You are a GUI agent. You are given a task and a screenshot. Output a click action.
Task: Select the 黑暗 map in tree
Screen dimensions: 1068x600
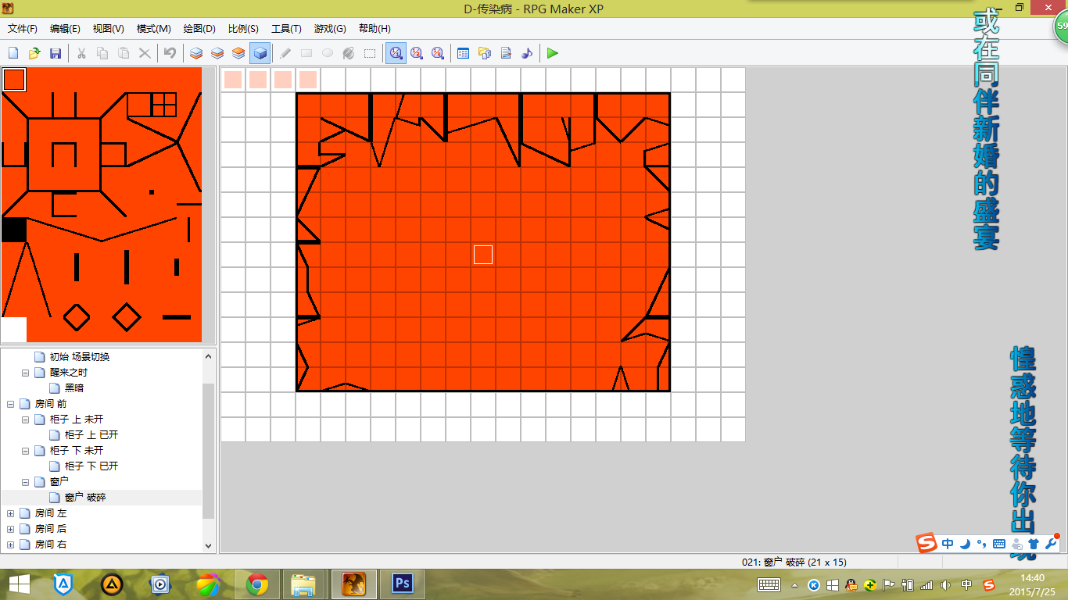(x=73, y=388)
